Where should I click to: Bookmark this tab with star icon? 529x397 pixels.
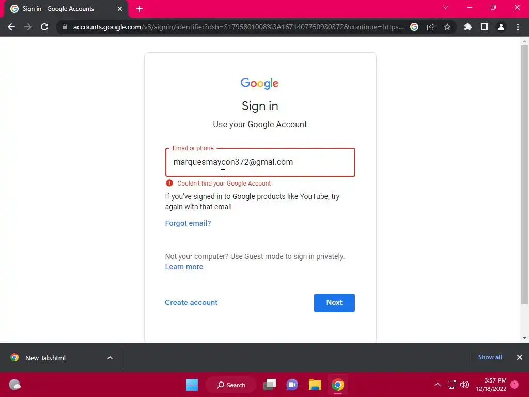pos(447,27)
